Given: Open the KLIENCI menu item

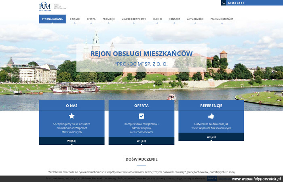Looking at the screenshot, I should coord(157,19).
